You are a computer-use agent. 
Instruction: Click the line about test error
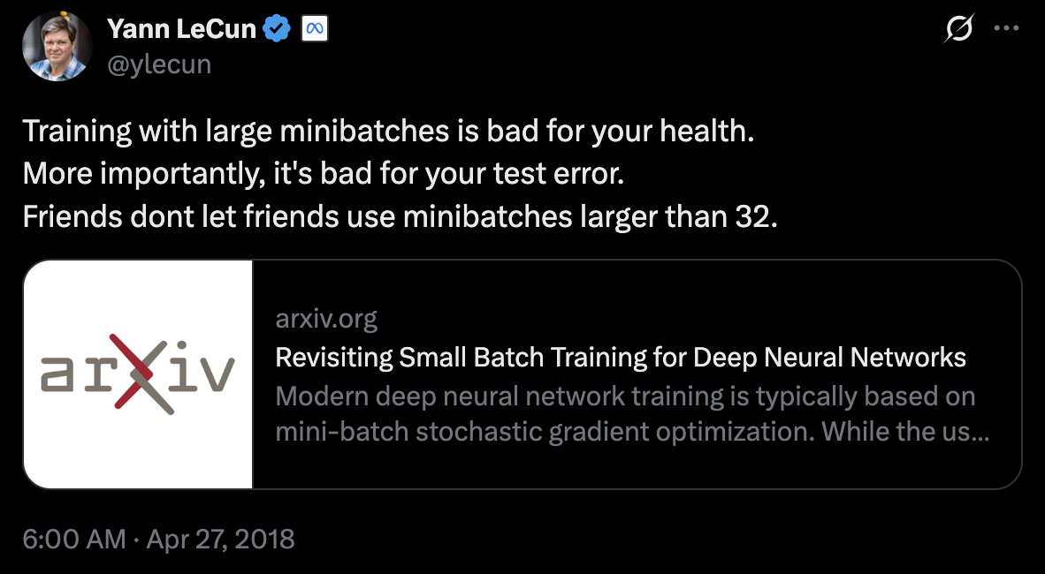324,174
